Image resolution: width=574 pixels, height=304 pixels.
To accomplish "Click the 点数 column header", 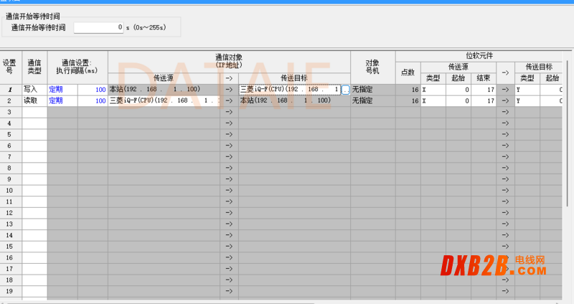I will [408, 73].
